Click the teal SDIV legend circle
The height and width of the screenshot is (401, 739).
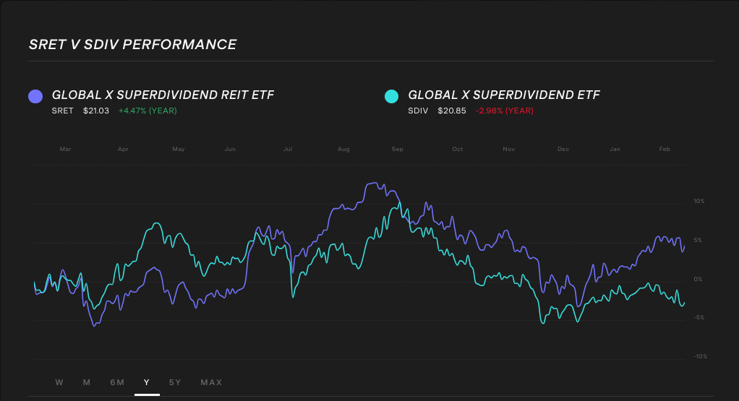(x=391, y=96)
